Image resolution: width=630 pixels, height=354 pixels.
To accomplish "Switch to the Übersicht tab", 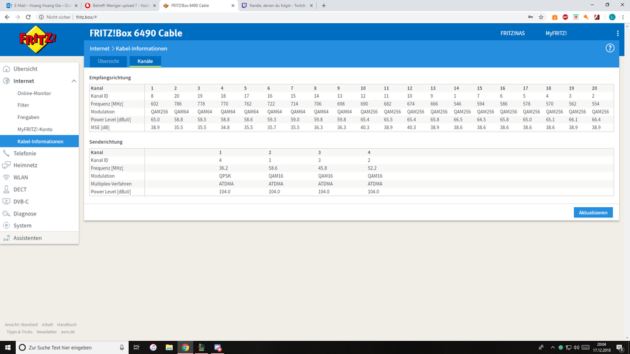I will point(108,61).
